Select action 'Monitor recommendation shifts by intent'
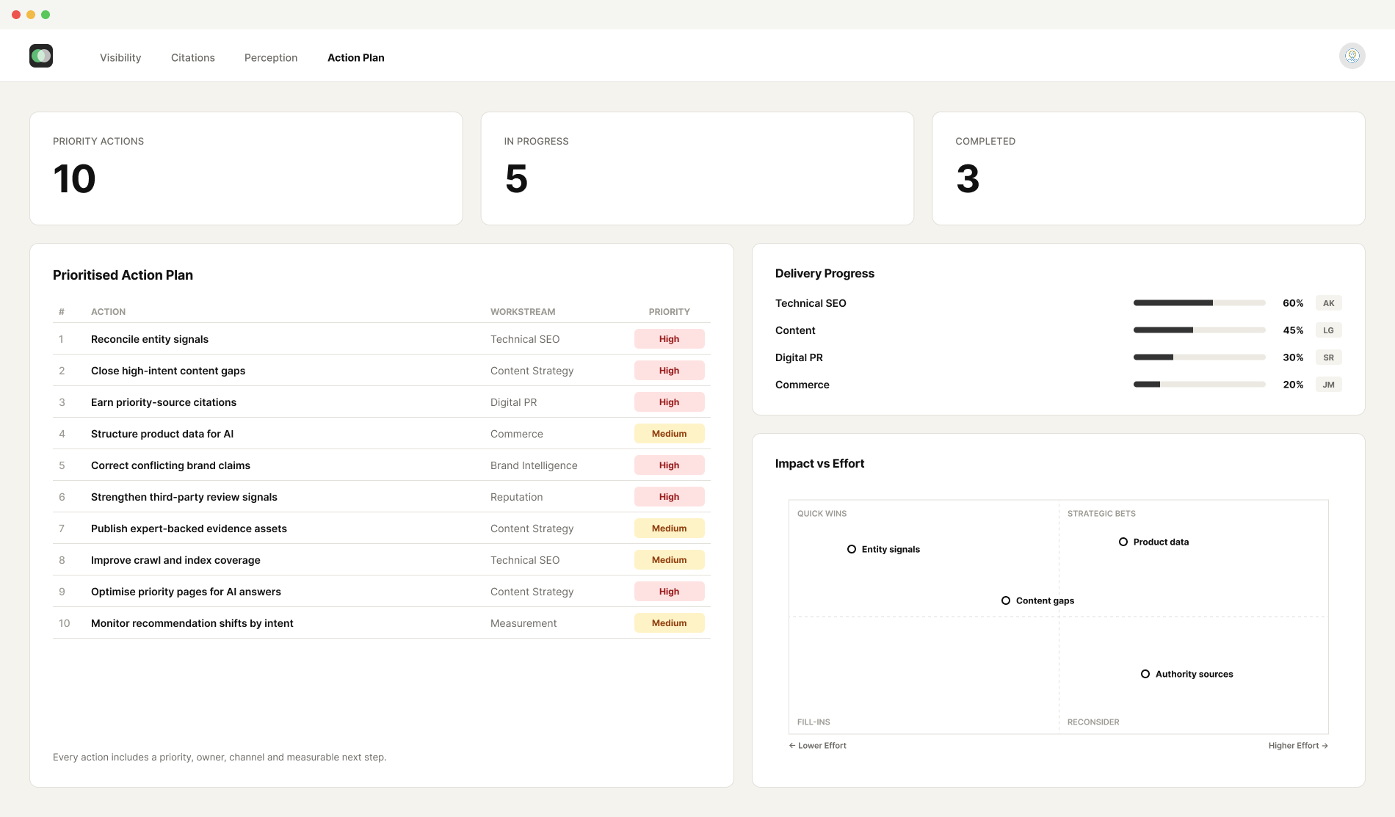Image resolution: width=1395 pixels, height=817 pixels. (x=192, y=623)
